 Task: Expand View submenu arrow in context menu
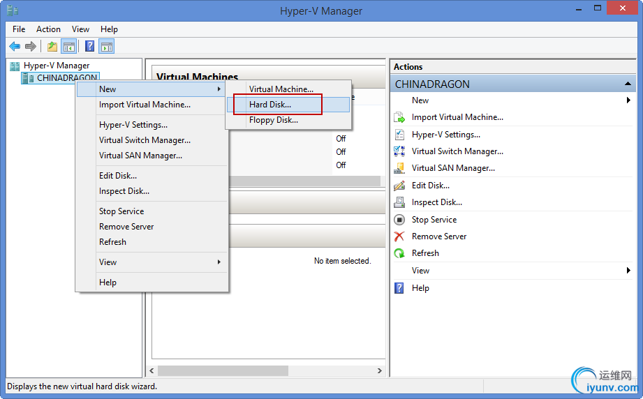coord(219,262)
